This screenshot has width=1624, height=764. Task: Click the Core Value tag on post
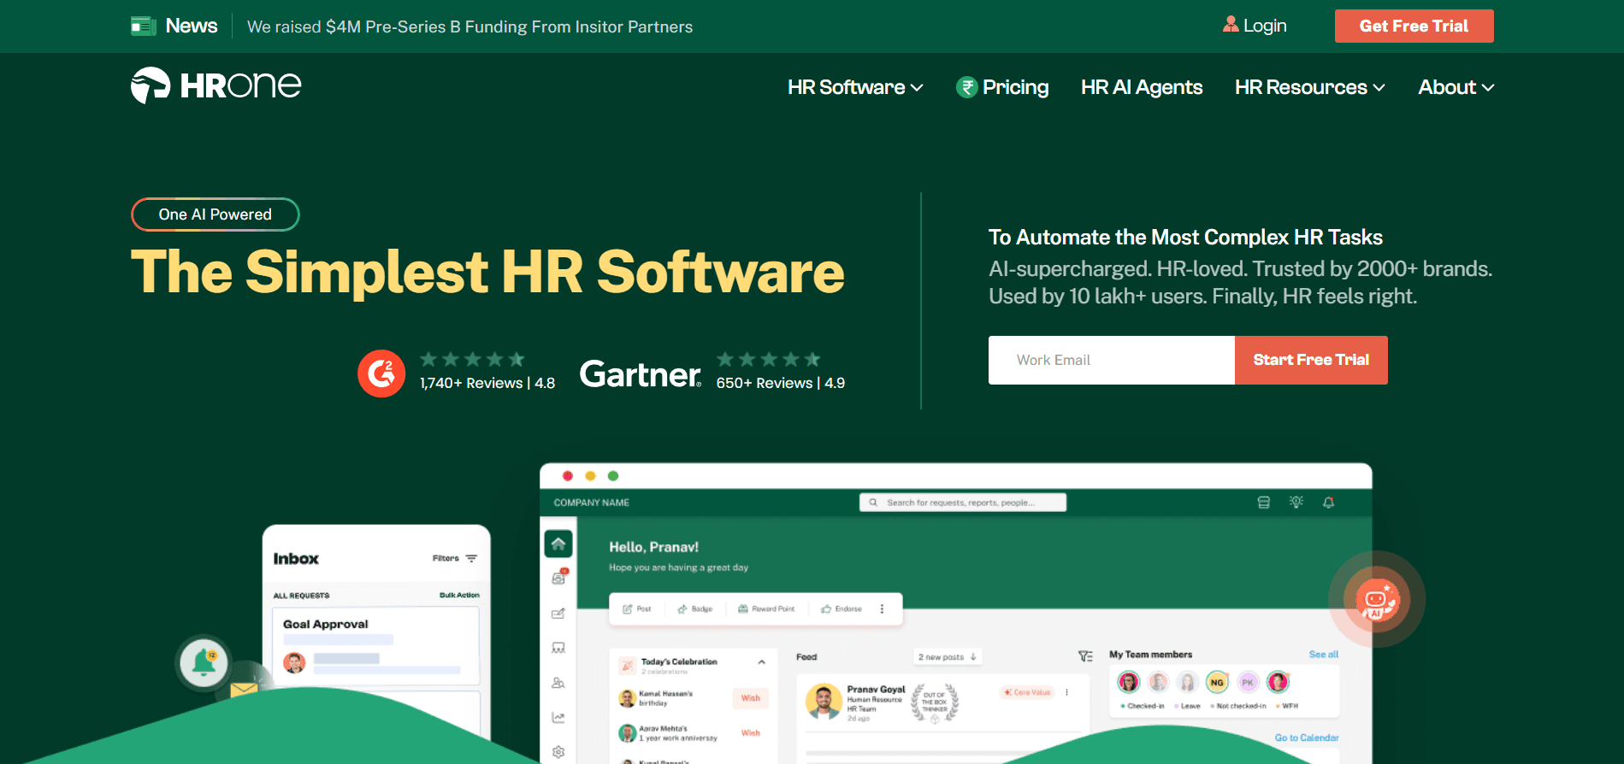tap(1028, 692)
